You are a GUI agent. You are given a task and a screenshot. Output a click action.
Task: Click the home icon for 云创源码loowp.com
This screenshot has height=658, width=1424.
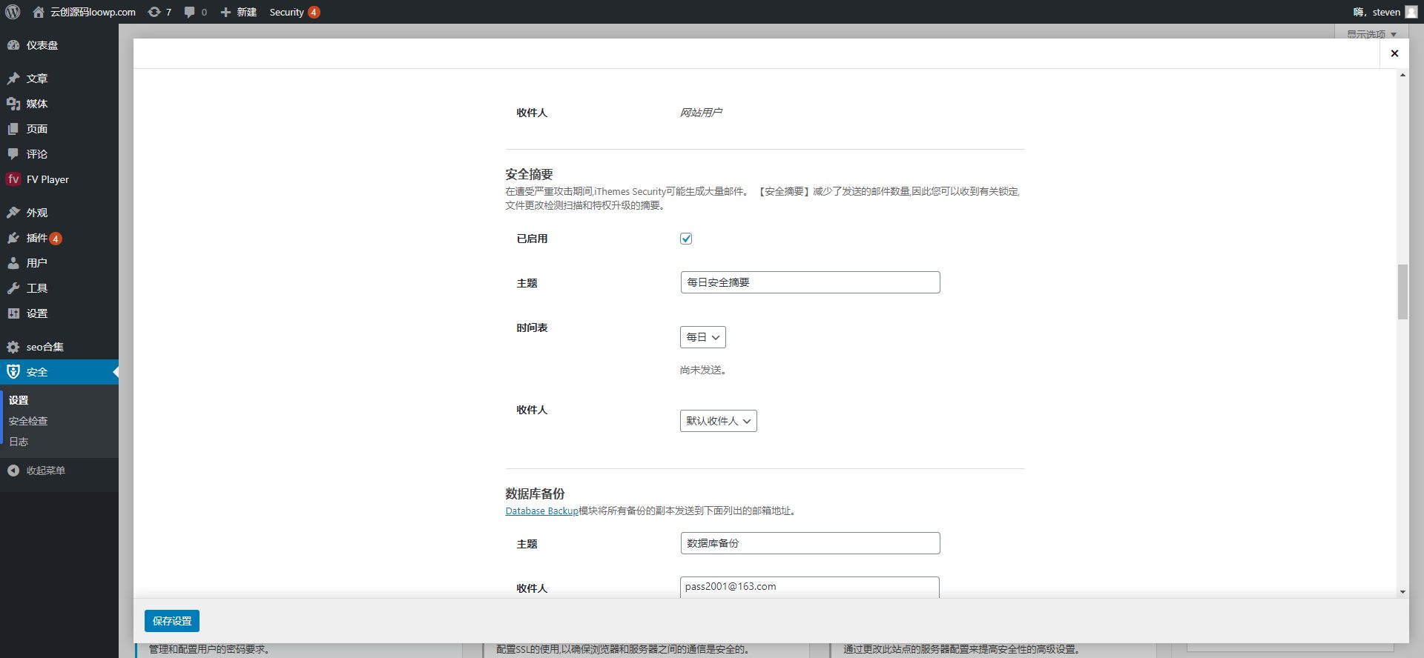point(39,12)
